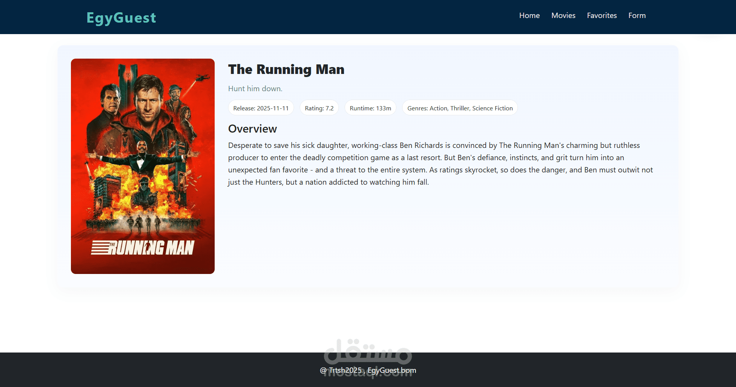Click the tagline 'Hunt him down.'
This screenshot has height=387, width=736.
tap(255, 89)
